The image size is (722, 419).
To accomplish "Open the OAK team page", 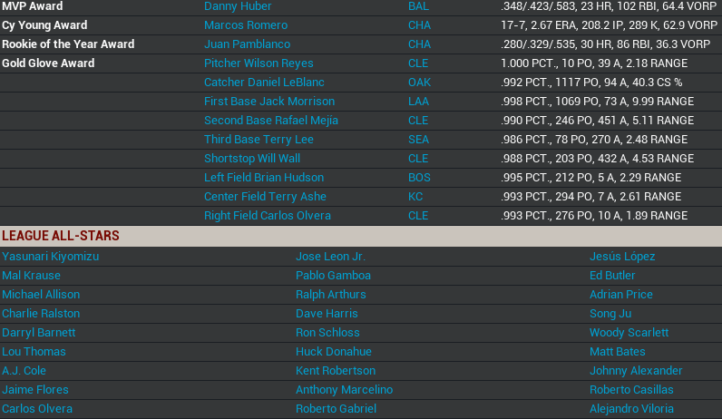I will point(419,83).
